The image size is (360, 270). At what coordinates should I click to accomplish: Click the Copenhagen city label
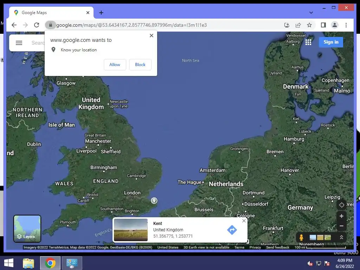(335, 81)
